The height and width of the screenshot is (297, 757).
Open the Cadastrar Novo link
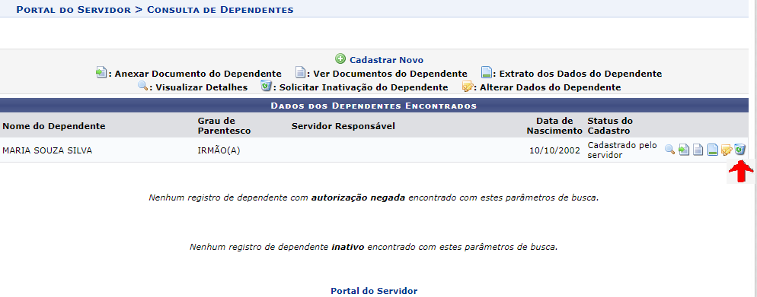click(x=386, y=60)
